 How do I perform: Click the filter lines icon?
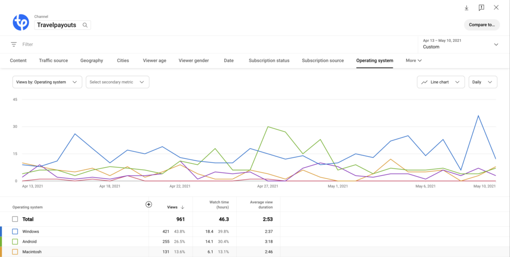point(14,44)
